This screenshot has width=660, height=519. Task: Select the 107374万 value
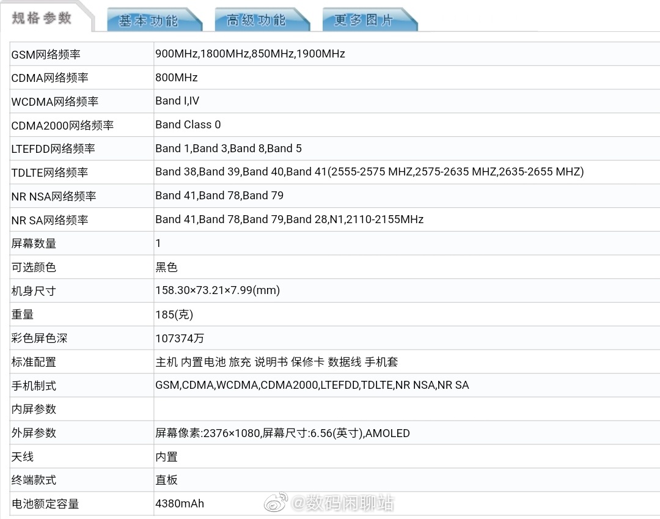pyautogui.click(x=180, y=339)
